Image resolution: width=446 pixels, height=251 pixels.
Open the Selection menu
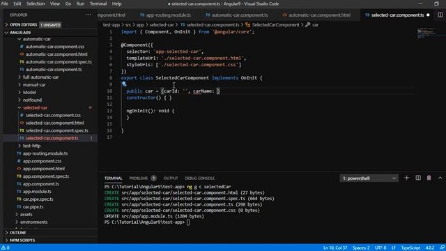(36, 3)
